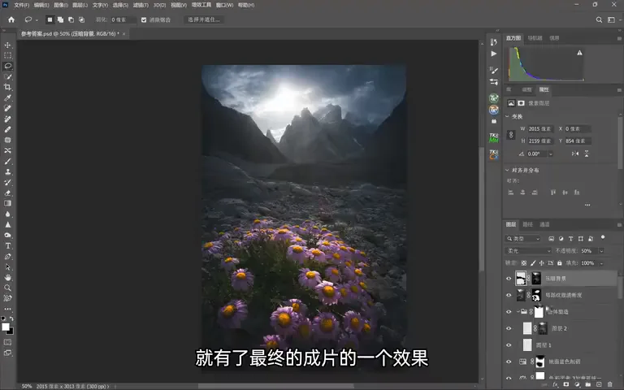Hide the 地面蓝色削弱 layer

coord(509,362)
